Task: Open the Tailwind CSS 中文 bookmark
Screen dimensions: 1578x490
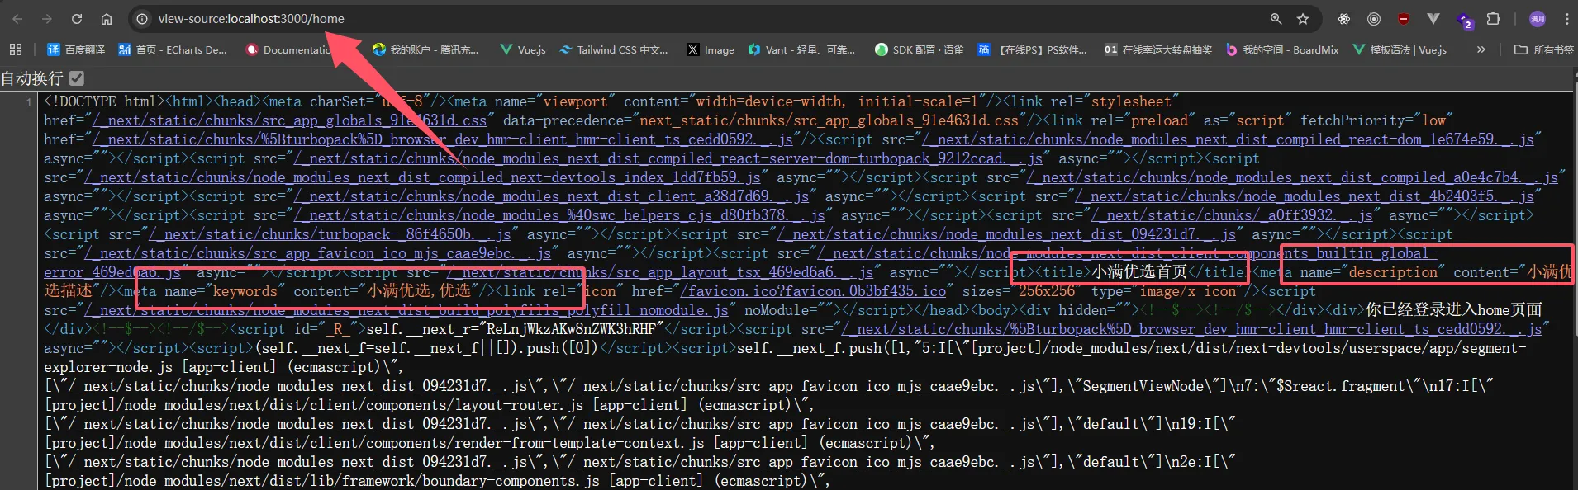Action: pyautogui.click(x=614, y=49)
